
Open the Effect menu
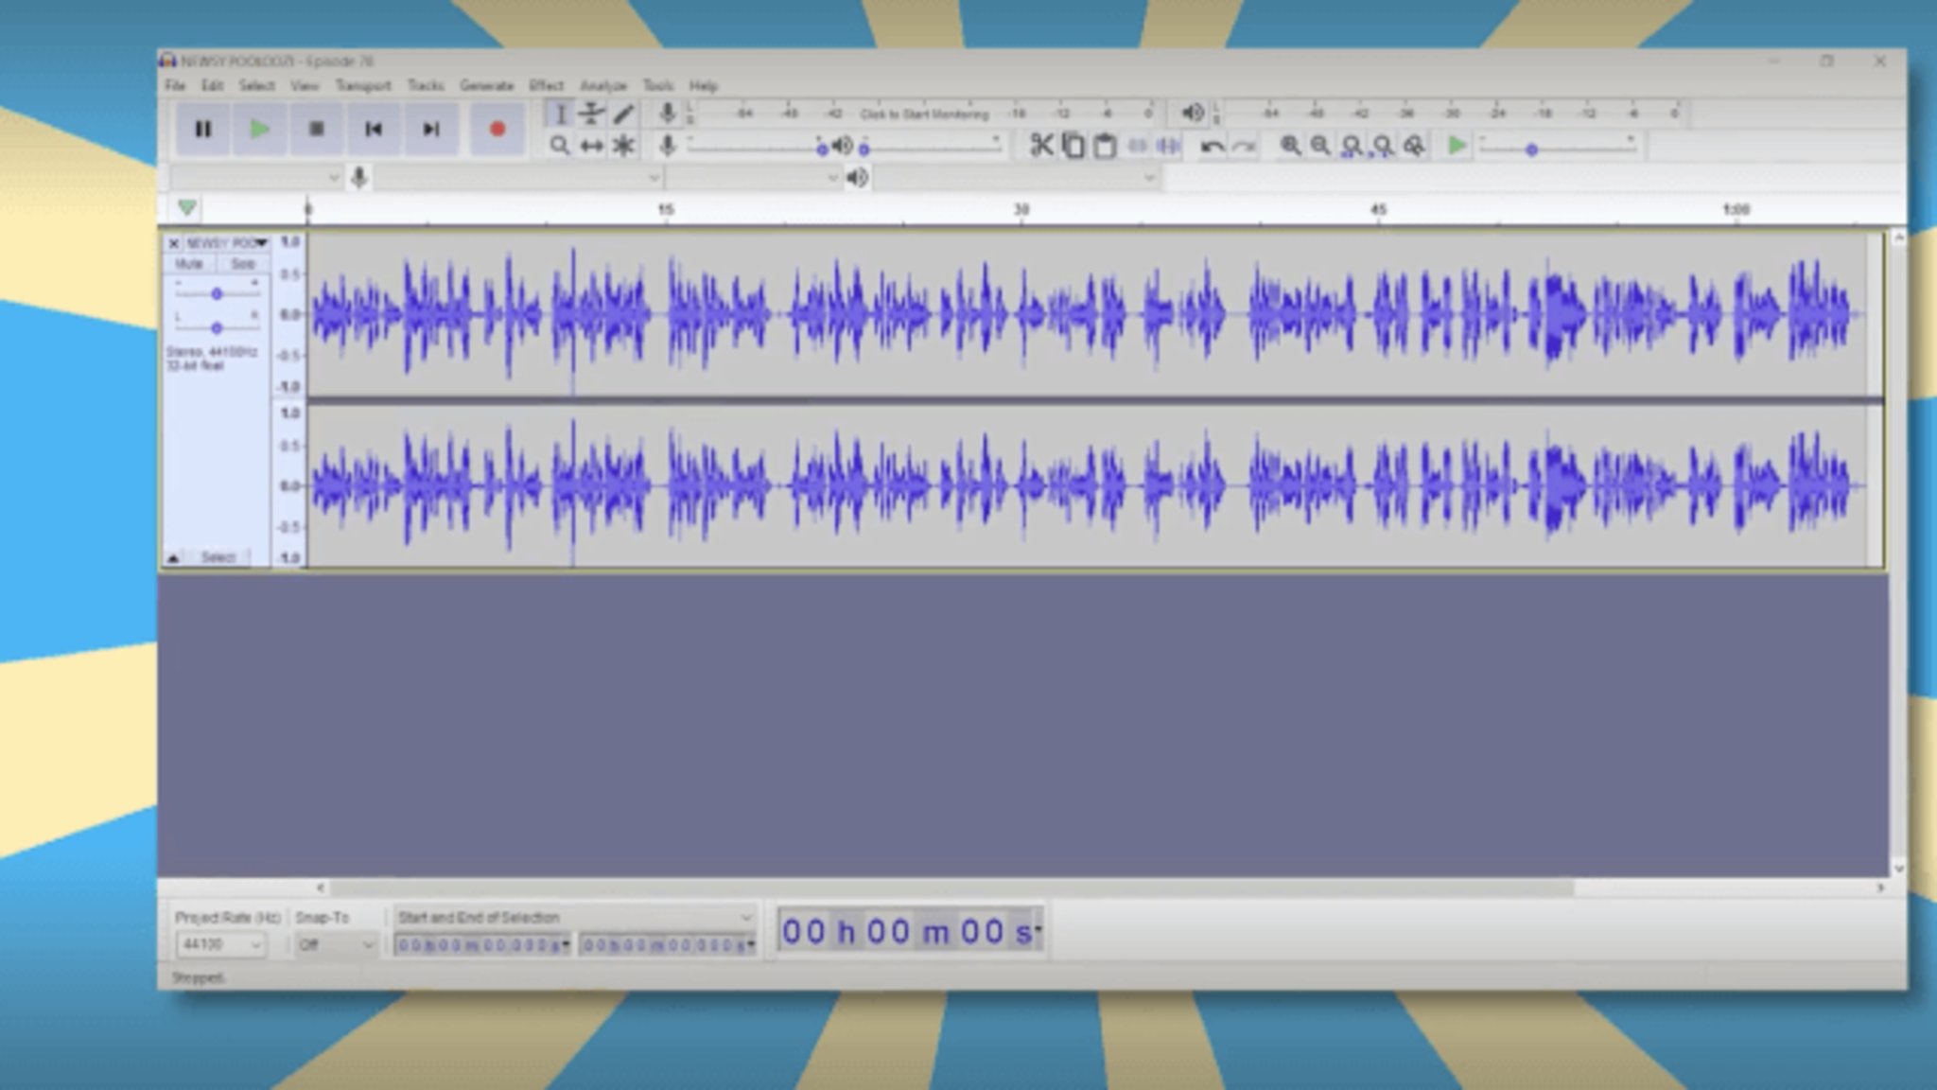pyautogui.click(x=546, y=85)
